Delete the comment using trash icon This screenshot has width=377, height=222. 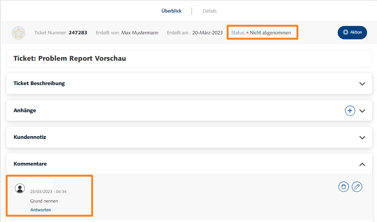click(x=343, y=187)
